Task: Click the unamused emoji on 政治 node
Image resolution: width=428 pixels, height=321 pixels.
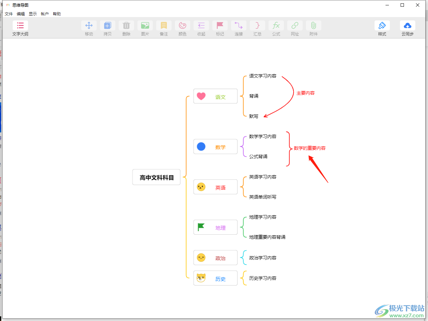Action: click(201, 257)
